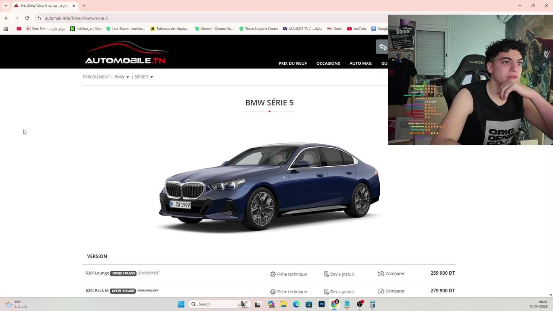Open the Chrome apps grid shortcut
The image size is (553, 311).
[6, 29]
